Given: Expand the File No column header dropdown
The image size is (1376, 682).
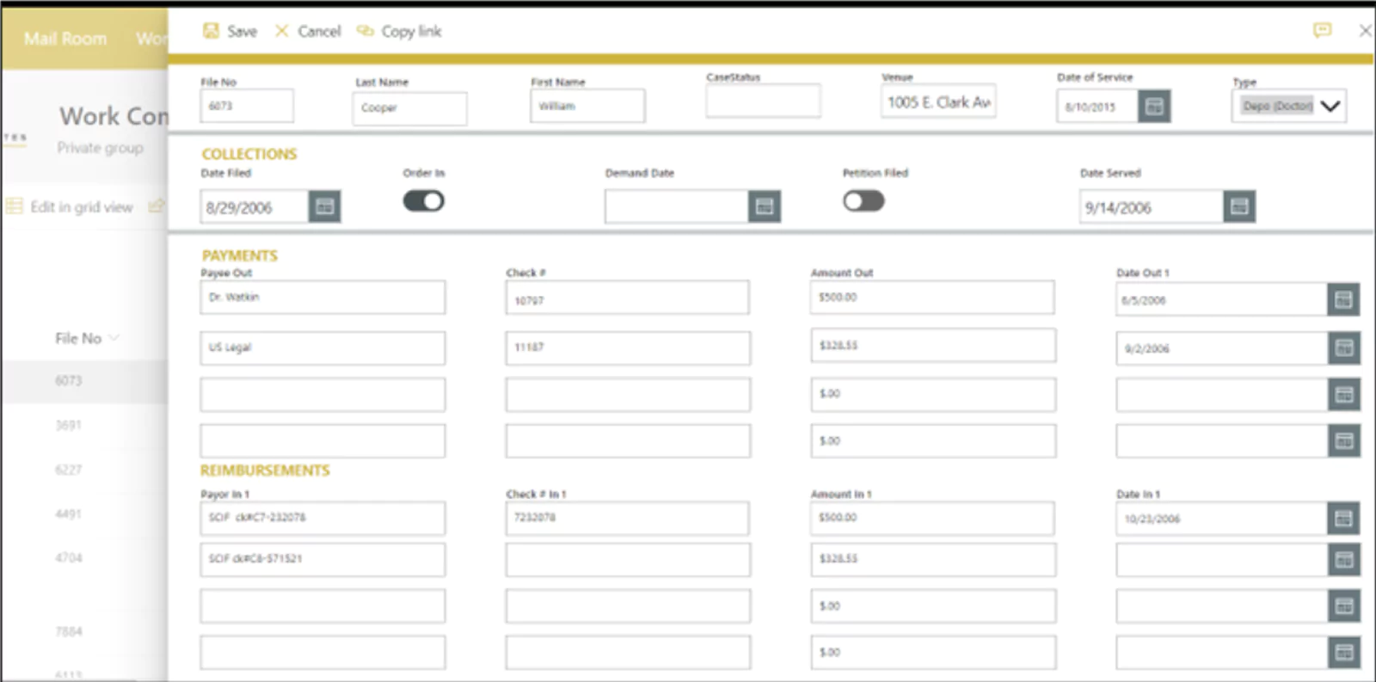Looking at the screenshot, I should click(114, 338).
